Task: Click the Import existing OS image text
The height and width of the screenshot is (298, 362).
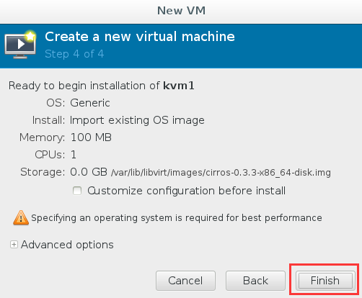Action: pyautogui.click(x=137, y=120)
